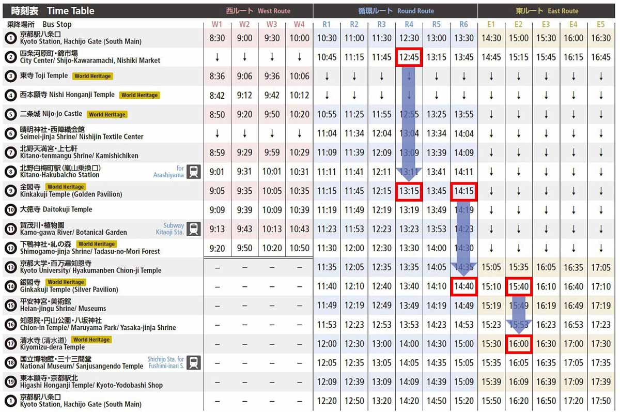Screen dimensions: 620x412
Task: Click the 16:39 Higashi Honganji time in E3
Action: point(546,382)
